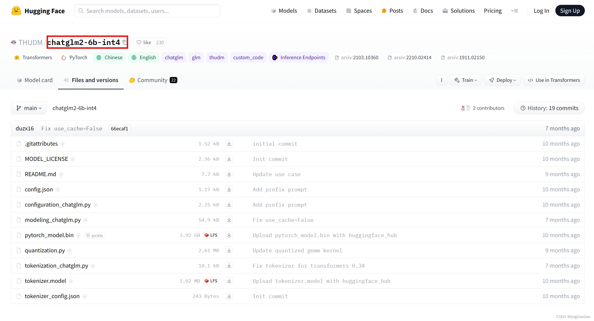Viewport: 594px width, 321px height.
Task: Open the README.md file
Action: [40, 174]
